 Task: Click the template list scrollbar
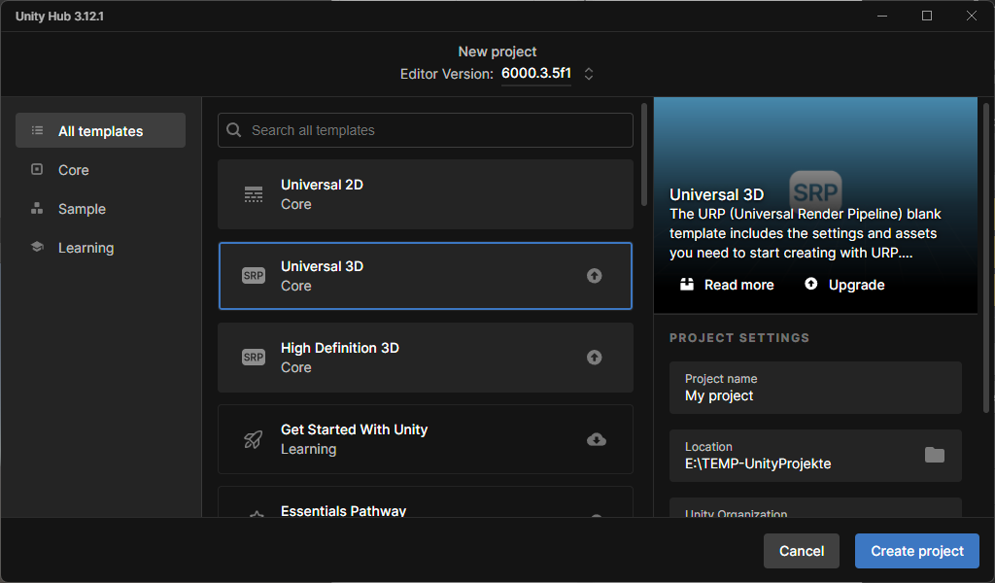click(644, 155)
